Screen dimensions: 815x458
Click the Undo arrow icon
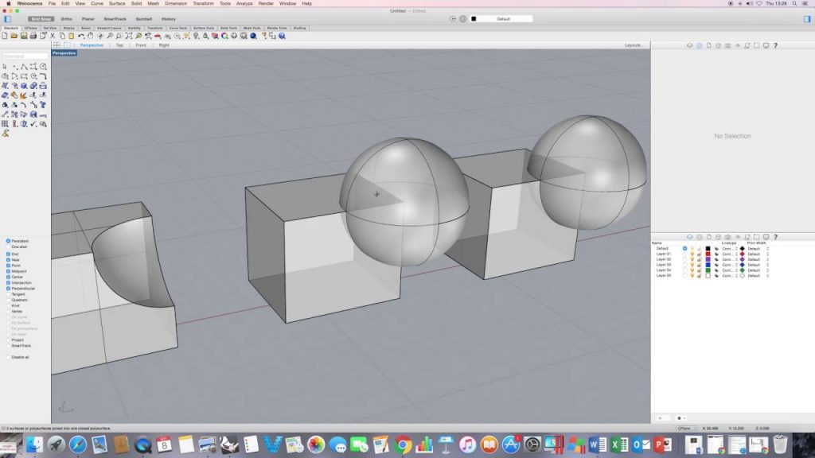coord(80,36)
